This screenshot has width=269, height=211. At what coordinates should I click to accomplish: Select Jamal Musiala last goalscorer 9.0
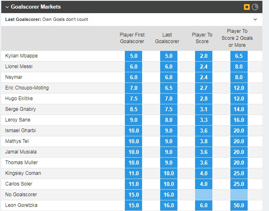168,152
